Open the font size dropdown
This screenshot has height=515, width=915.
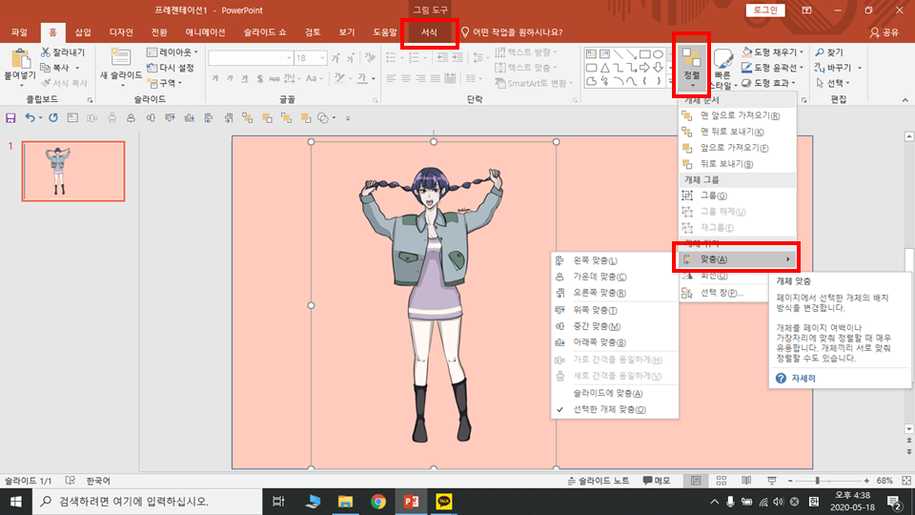tap(322, 58)
